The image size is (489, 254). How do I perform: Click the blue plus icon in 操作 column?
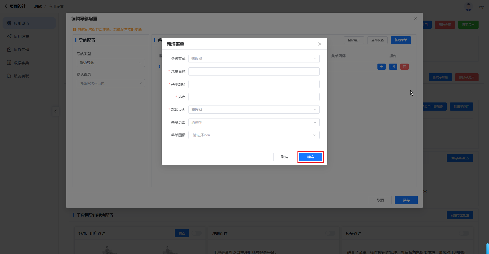[382, 67]
